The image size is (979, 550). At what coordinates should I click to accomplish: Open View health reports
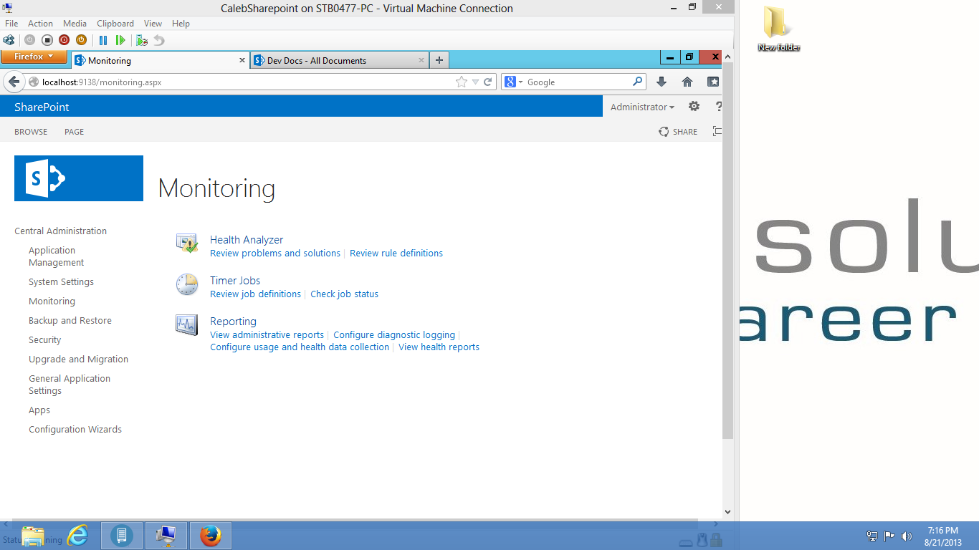[x=439, y=347]
